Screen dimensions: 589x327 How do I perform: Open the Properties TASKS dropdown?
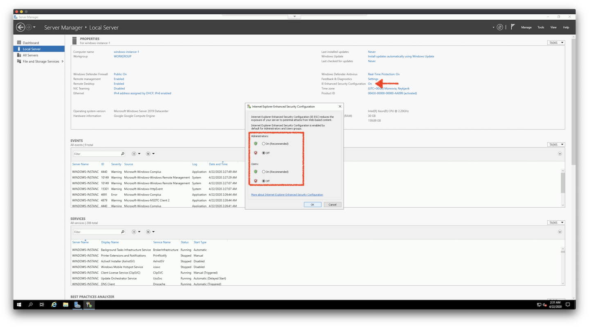(556, 43)
